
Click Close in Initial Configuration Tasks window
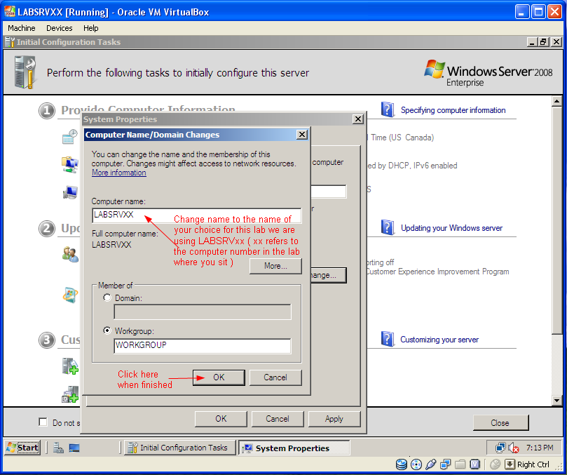(x=500, y=423)
